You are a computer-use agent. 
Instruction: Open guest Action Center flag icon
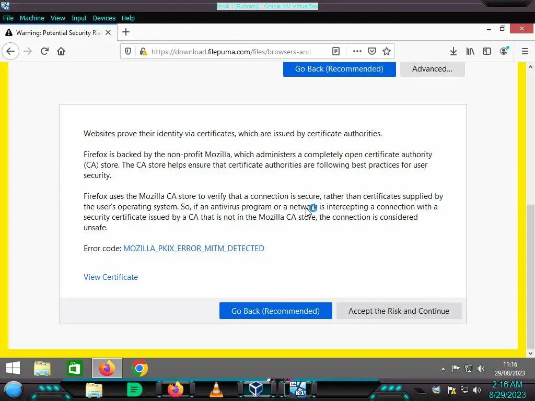tap(456, 368)
